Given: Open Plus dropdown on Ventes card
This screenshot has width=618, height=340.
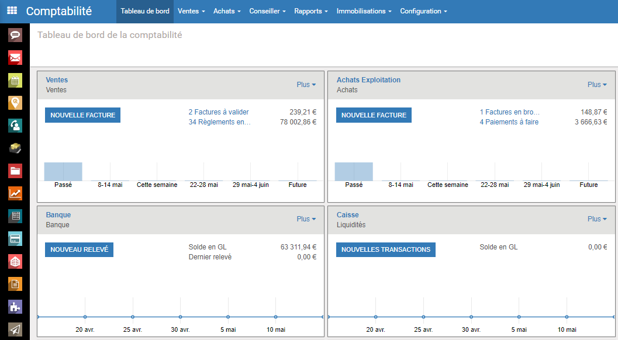Looking at the screenshot, I should (x=306, y=85).
